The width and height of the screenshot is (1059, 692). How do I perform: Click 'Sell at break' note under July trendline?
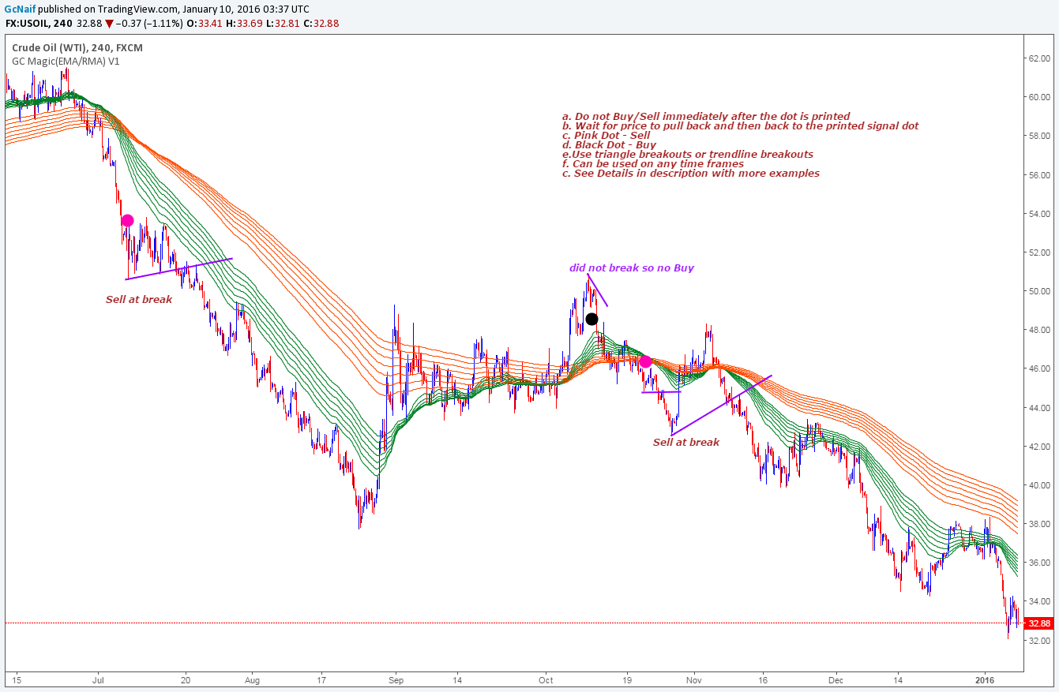[139, 299]
